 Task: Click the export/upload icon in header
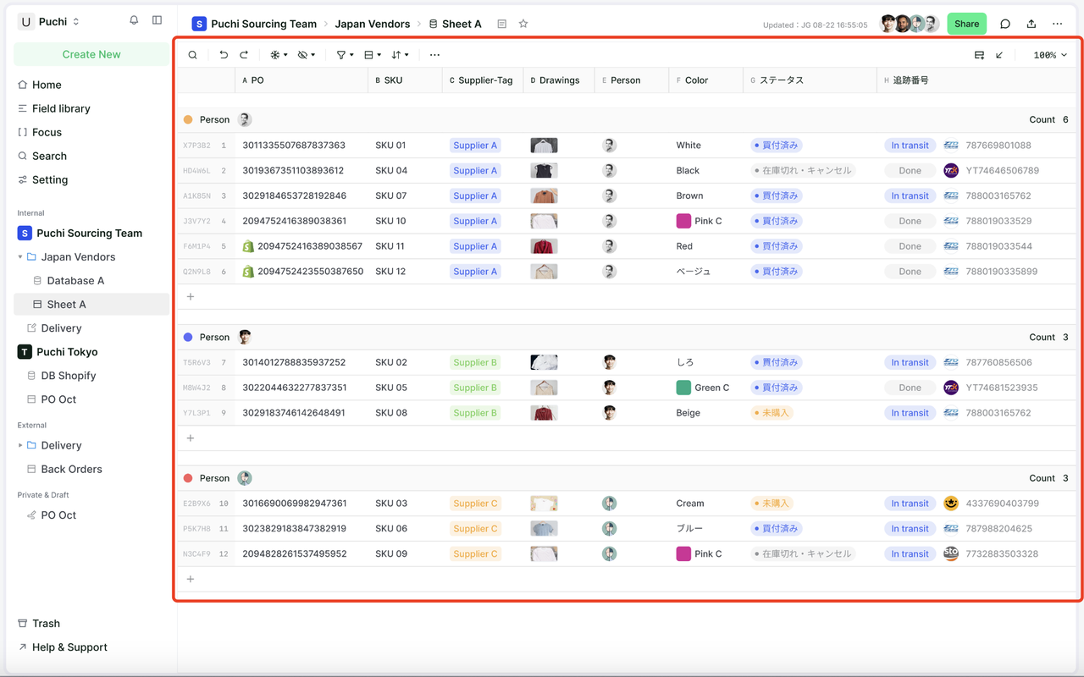coord(1031,24)
